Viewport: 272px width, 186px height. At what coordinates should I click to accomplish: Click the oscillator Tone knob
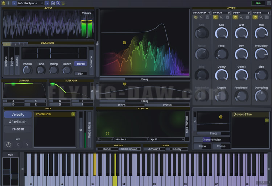click(x=41, y=70)
